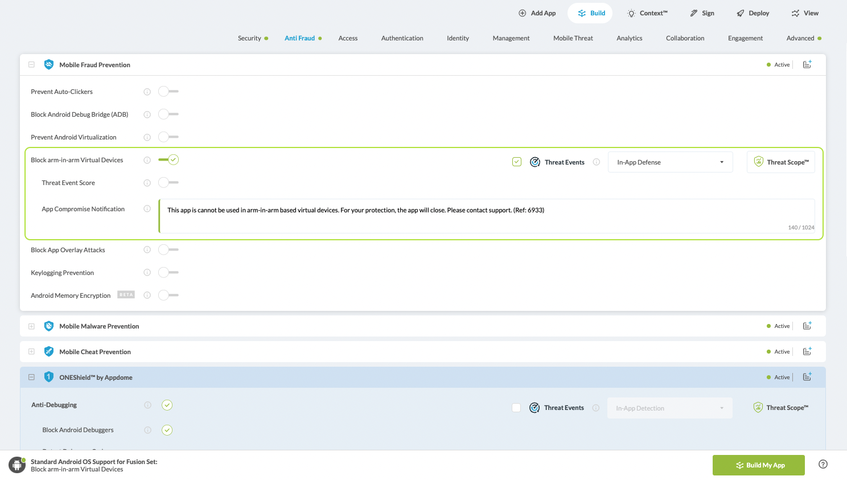
Task: Open the In-App Defense dropdown
Action: (x=670, y=162)
